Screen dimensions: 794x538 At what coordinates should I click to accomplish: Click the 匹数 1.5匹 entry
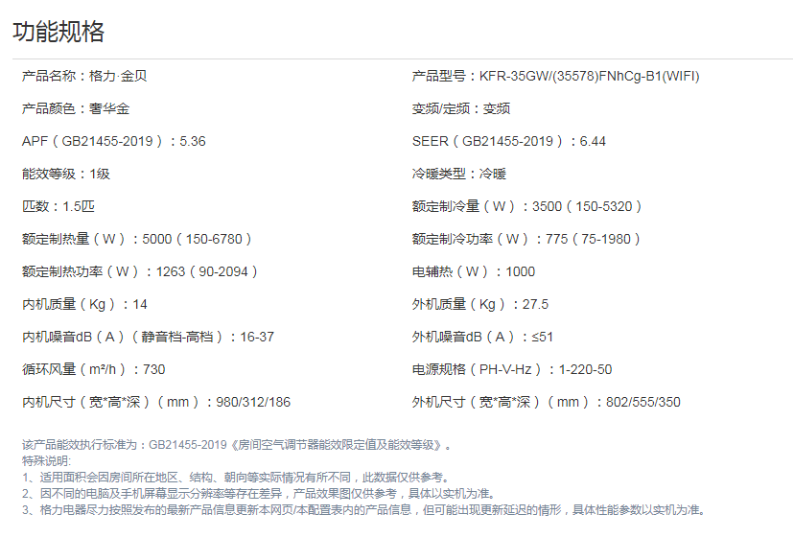tap(58, 206)
